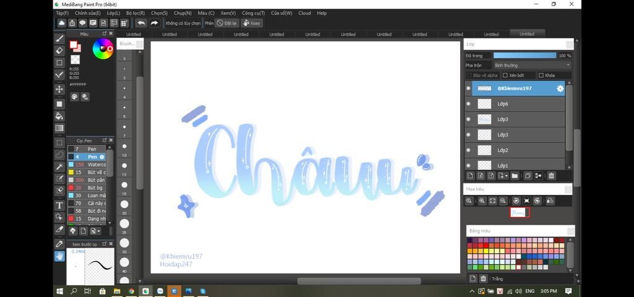Select the Text tool
The height and width of the screenshot is (297, 634).
point(59,205)
